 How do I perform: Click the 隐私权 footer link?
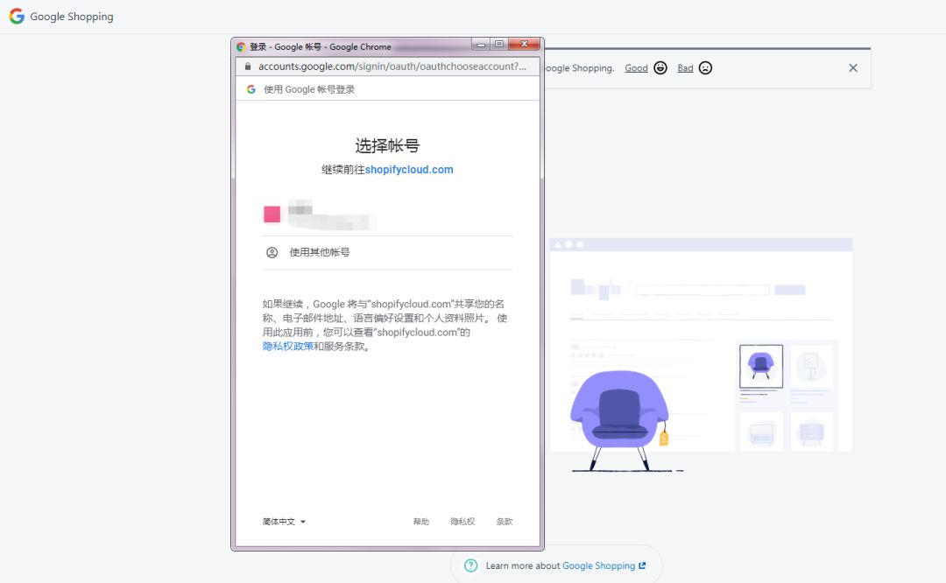(462, 522)
